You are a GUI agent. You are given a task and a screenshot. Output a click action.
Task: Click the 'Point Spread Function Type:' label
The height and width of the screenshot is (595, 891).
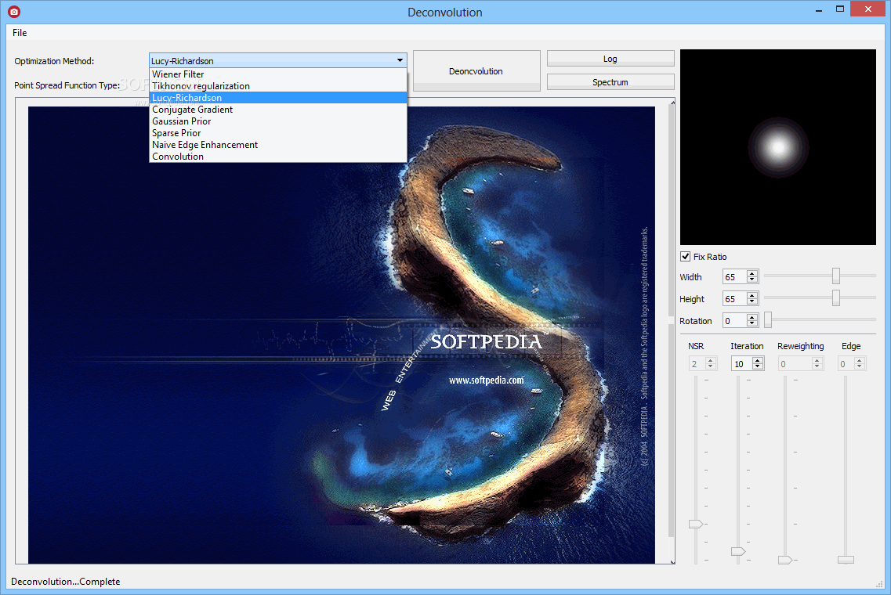67,85
